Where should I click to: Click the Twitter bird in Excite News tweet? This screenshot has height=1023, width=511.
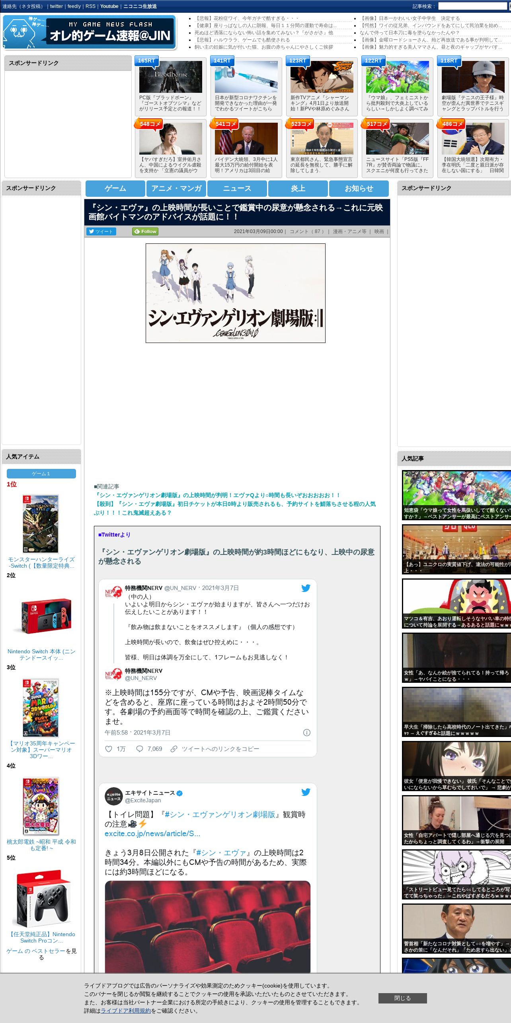(x=306, y=792)
